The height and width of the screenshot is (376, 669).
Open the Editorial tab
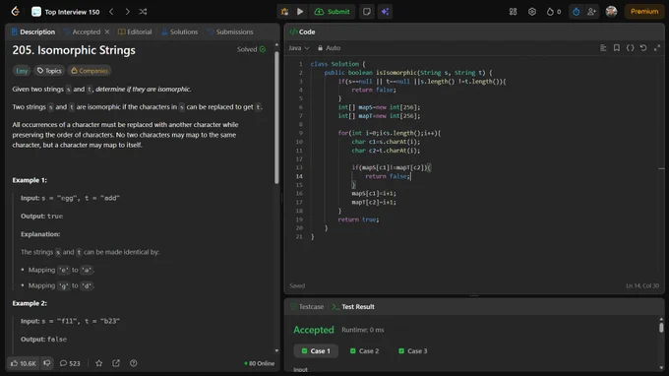[135, 32]
